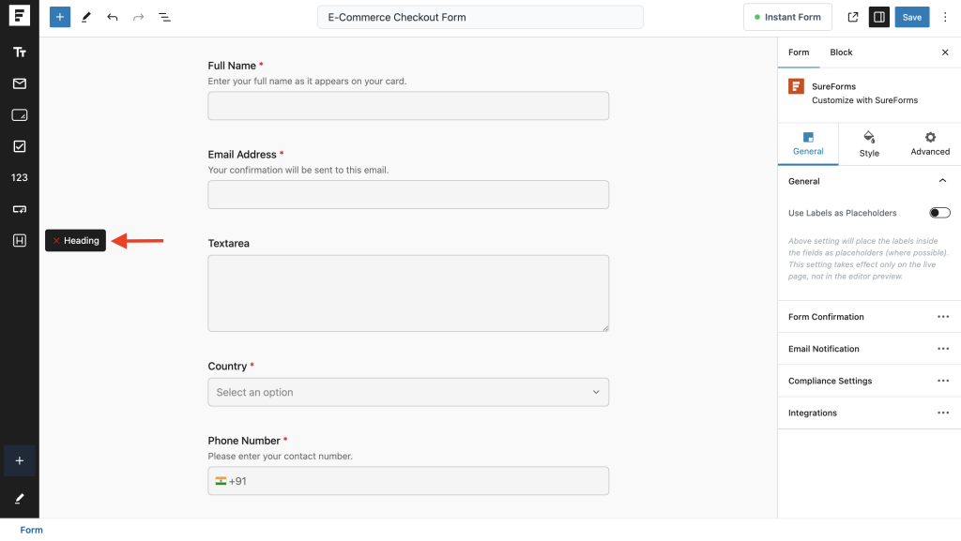Add a Text field from sidebar
The height and width of the screenshot is (541, 961).
click(x=19, y=53)
